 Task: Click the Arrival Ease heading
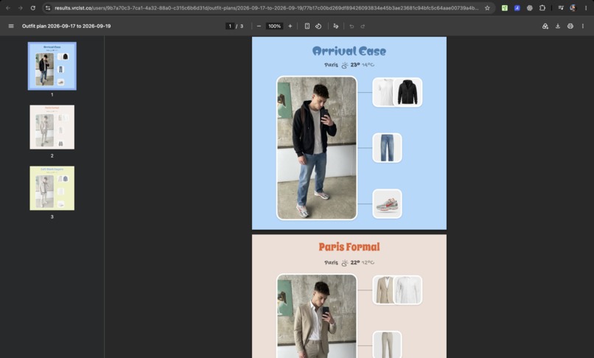point(349,51)
